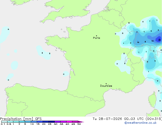Click the Paris city label
The image size is (162, 125).
[97, 38]
